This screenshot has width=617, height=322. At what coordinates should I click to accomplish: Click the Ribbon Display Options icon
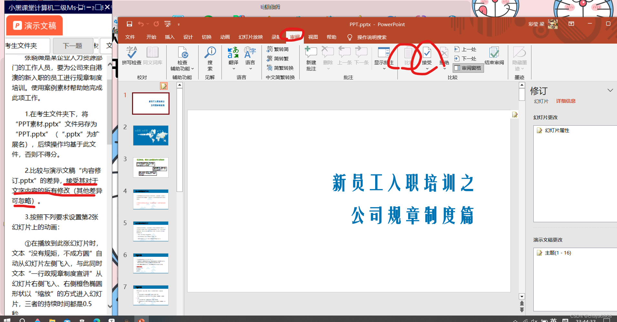(571, 24)
